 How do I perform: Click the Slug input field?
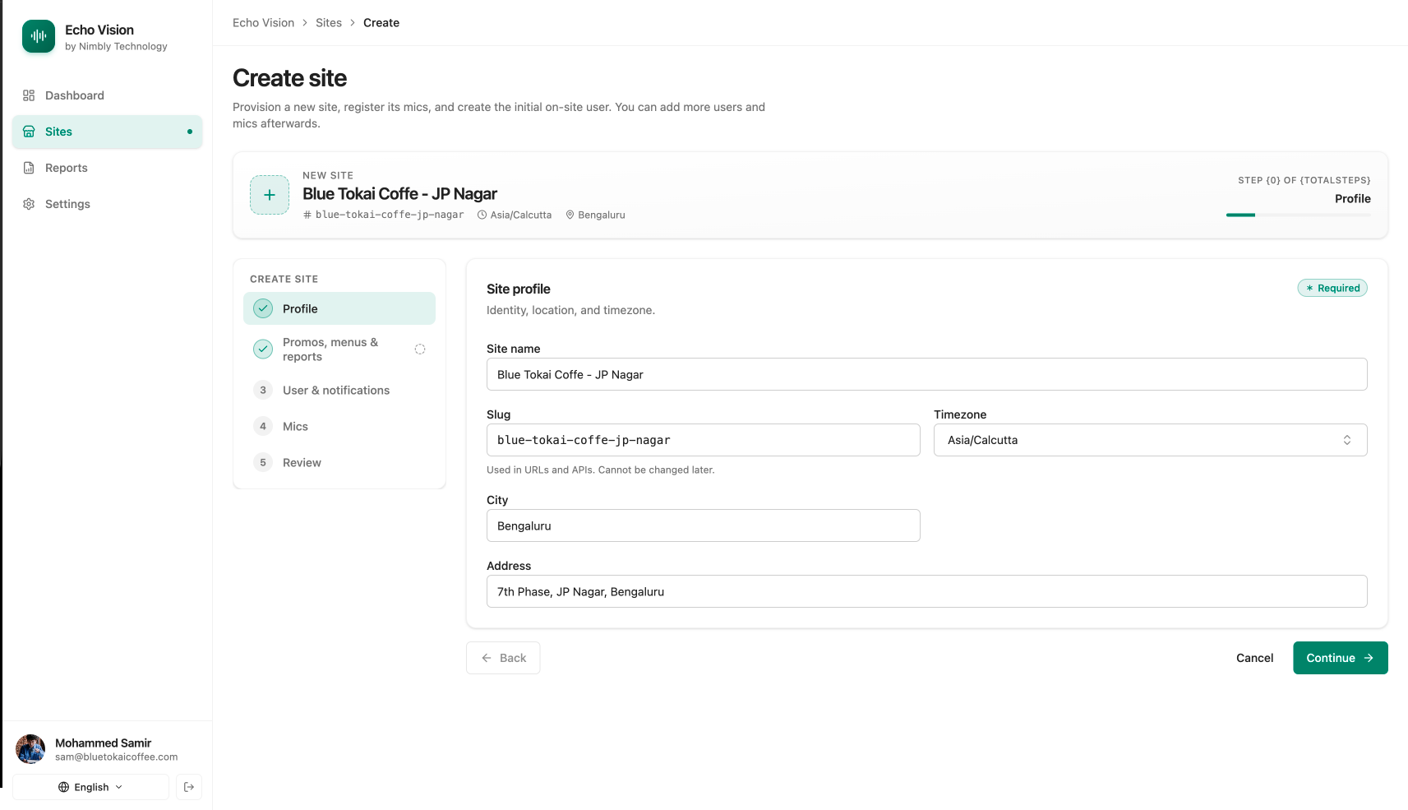pos(703,440)
